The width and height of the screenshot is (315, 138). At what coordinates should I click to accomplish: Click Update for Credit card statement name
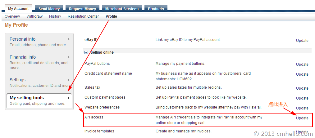click(x=302, y=74)
